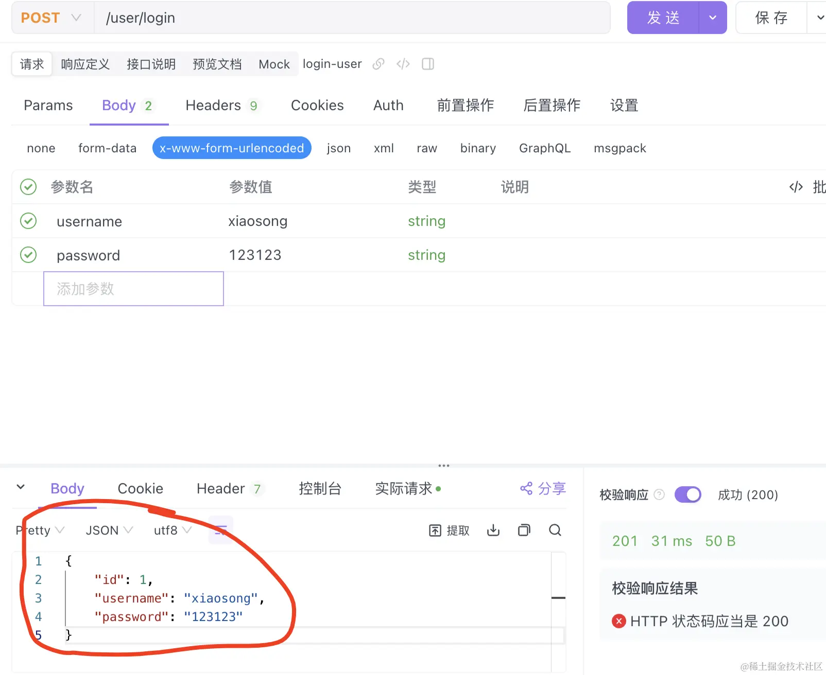The height and width of the screenshot is (675, 826).
Task: Copy link icon next to login-user
Action: pyautogui.click(x=378, y=64)
